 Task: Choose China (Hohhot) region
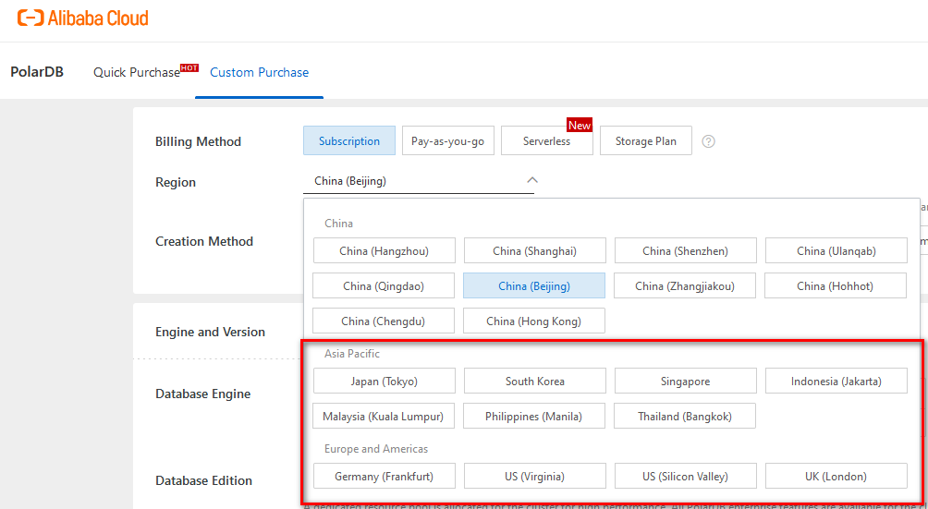coord(835,286)
